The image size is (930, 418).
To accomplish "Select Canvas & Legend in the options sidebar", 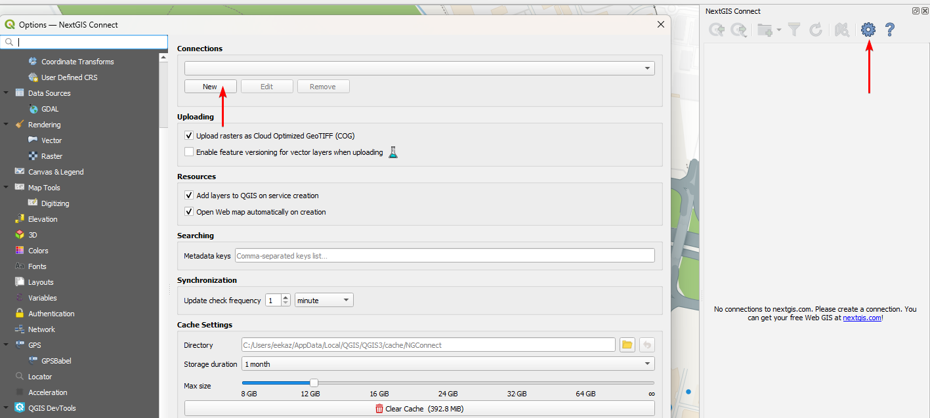I will pos(56,172).
